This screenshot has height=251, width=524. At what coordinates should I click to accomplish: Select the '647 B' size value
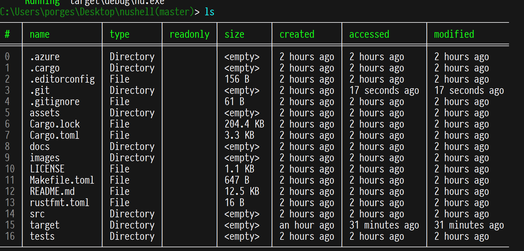[237, 180]
